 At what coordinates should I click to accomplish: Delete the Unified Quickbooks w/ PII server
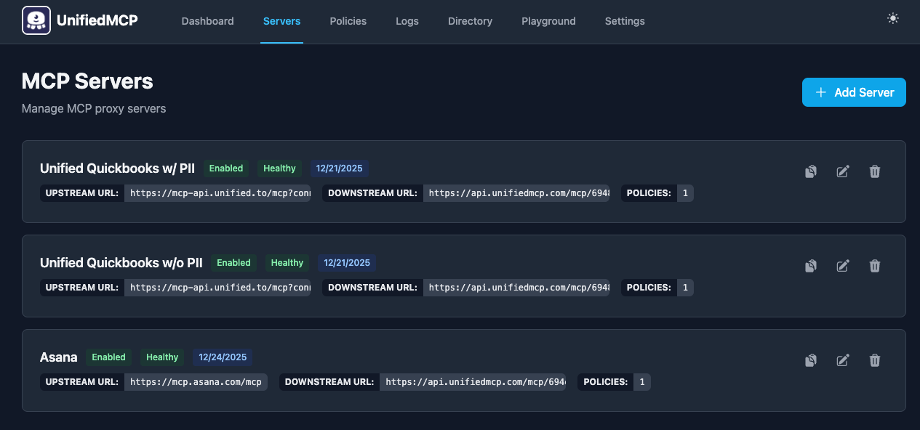pyautogui.click(x=875, y=171)
